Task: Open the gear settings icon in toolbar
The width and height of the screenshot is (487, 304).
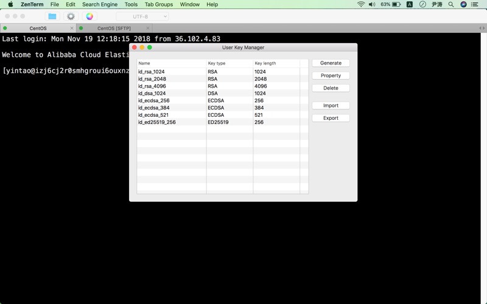Action: tap(71, 16)
